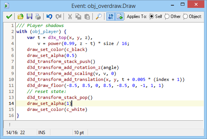Print the code with the printer icon
207x139 pixels.
pos(38,16)
